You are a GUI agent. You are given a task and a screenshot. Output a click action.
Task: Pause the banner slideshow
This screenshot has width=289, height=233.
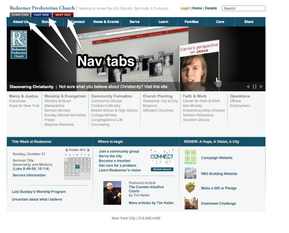(255, 87)
